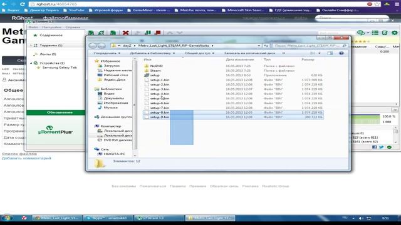Image resolution: width=401 pixels, height=225 pixels.
Task: Open the Упорядочить dropdown in Explorer
Action: pyautogui.click(x=107, y=53)
